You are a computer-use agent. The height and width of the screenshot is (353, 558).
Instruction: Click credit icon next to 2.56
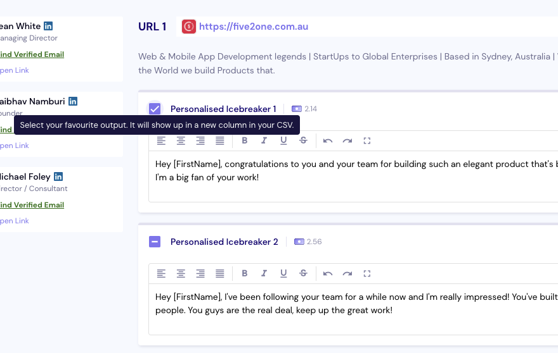(x=299, y=242)
